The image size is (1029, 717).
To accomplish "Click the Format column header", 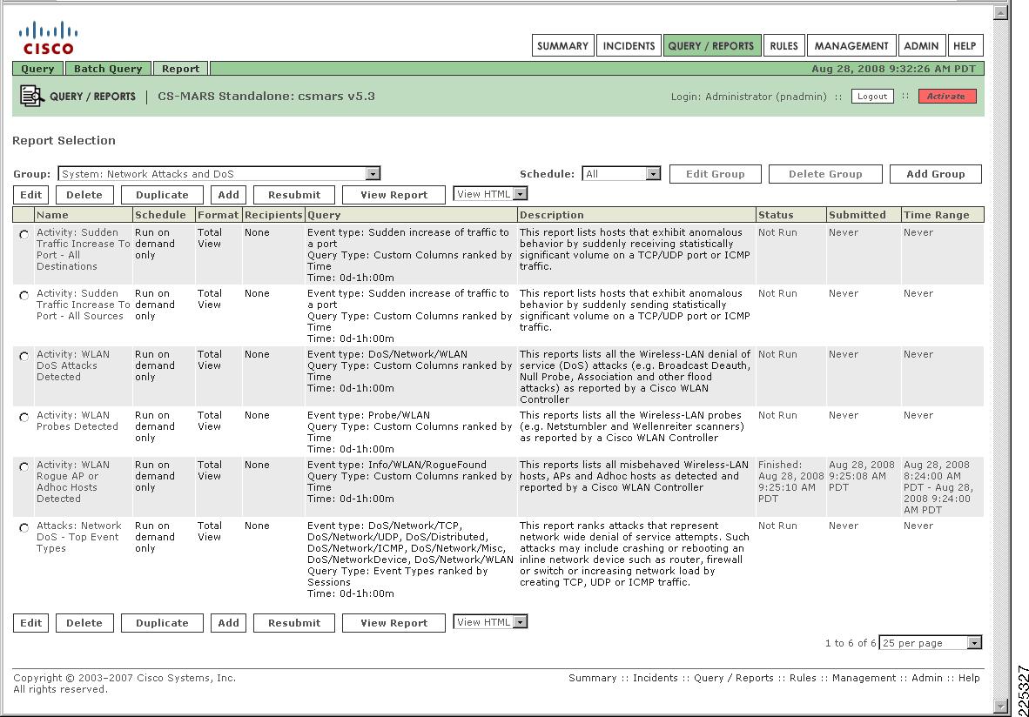I will coord(219,215).
